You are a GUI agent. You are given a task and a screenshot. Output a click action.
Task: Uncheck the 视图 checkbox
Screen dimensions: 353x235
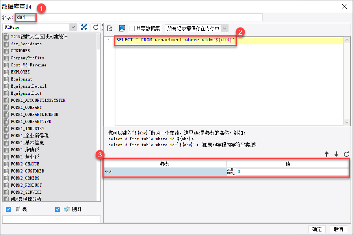click(x=58, y=209)
